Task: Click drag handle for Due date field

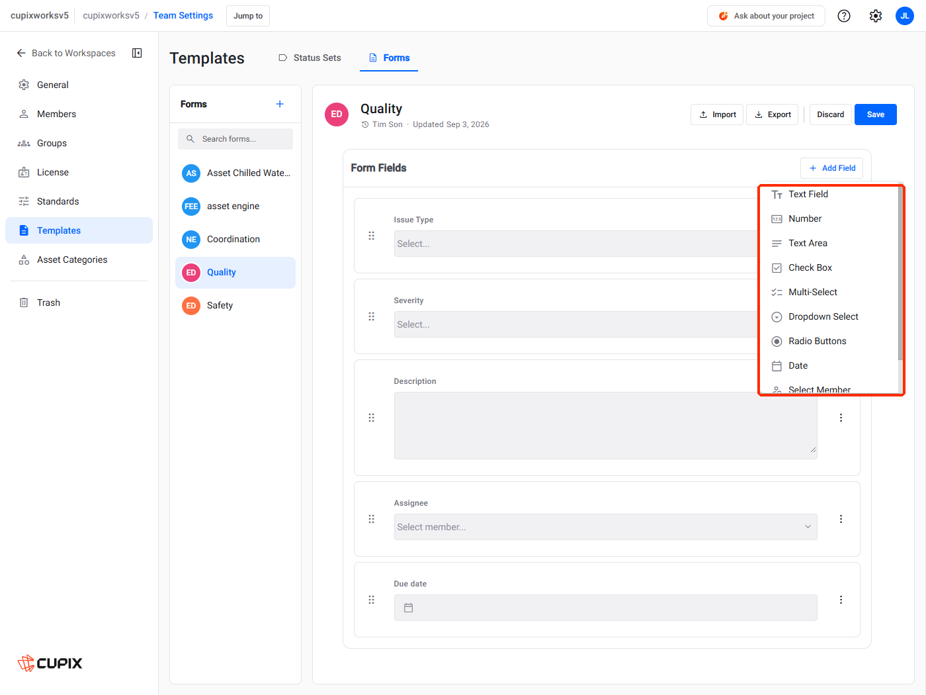Action: [372, 600]
